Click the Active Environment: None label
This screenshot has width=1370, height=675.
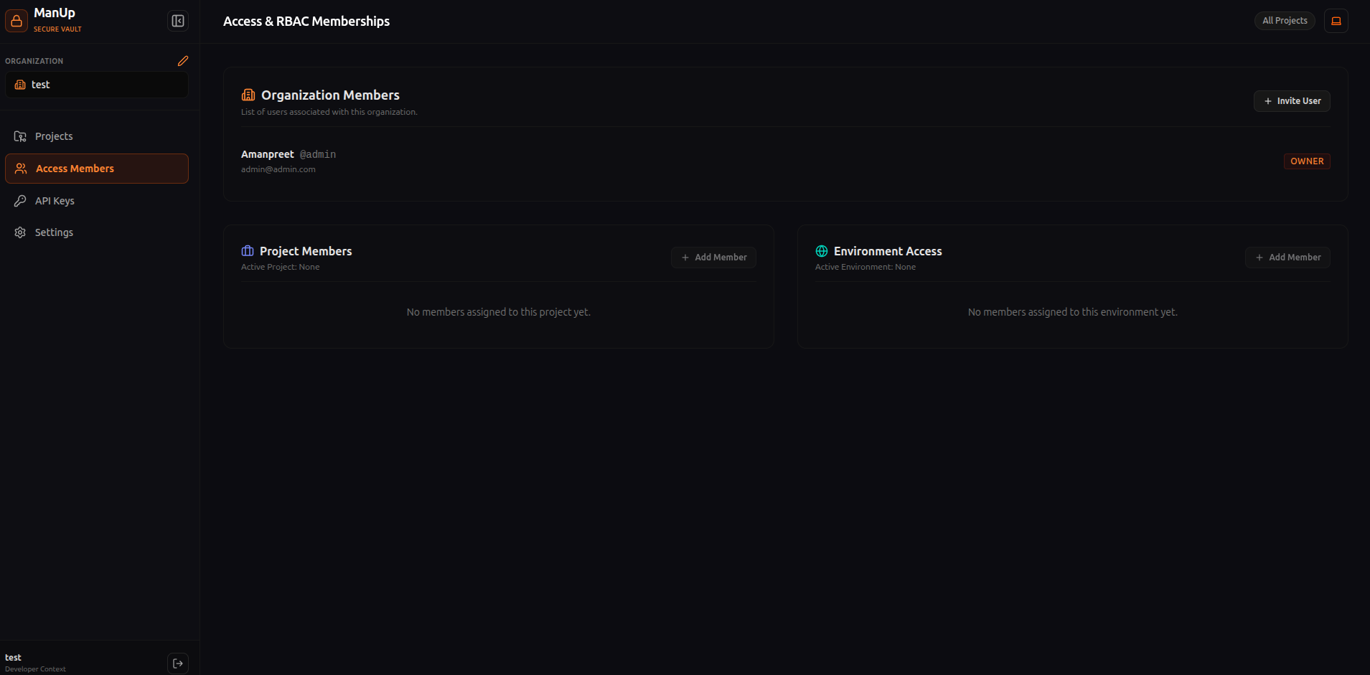tap(865, 267)
